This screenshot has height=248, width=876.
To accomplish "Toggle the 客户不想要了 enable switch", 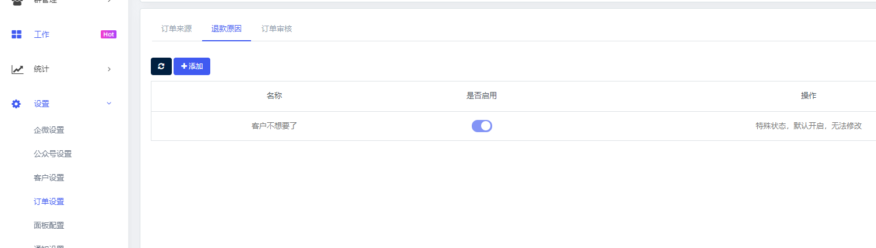I will 482,126.
